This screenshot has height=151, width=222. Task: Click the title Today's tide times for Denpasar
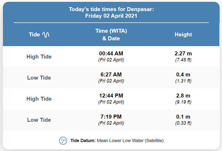pyautogui.click(x=111, y=9)
